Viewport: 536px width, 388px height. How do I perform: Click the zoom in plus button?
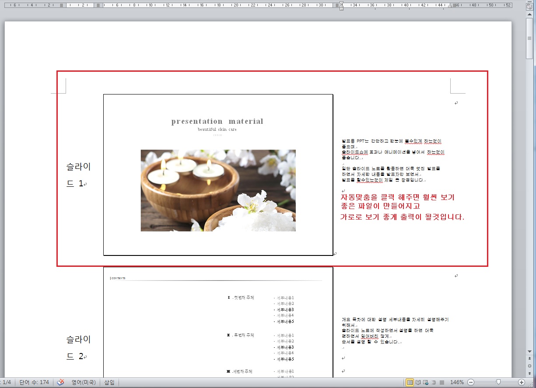coord(521,382)
